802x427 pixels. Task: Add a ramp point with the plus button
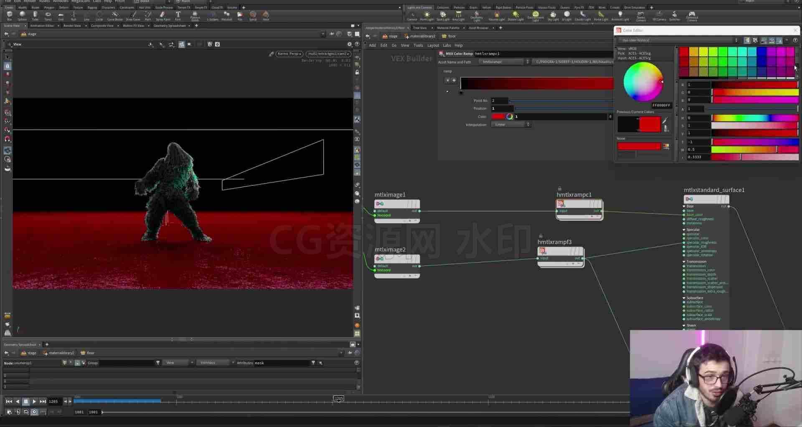[x=454, y=80]
